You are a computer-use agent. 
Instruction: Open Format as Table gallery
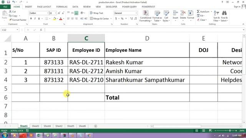[157, 16]
